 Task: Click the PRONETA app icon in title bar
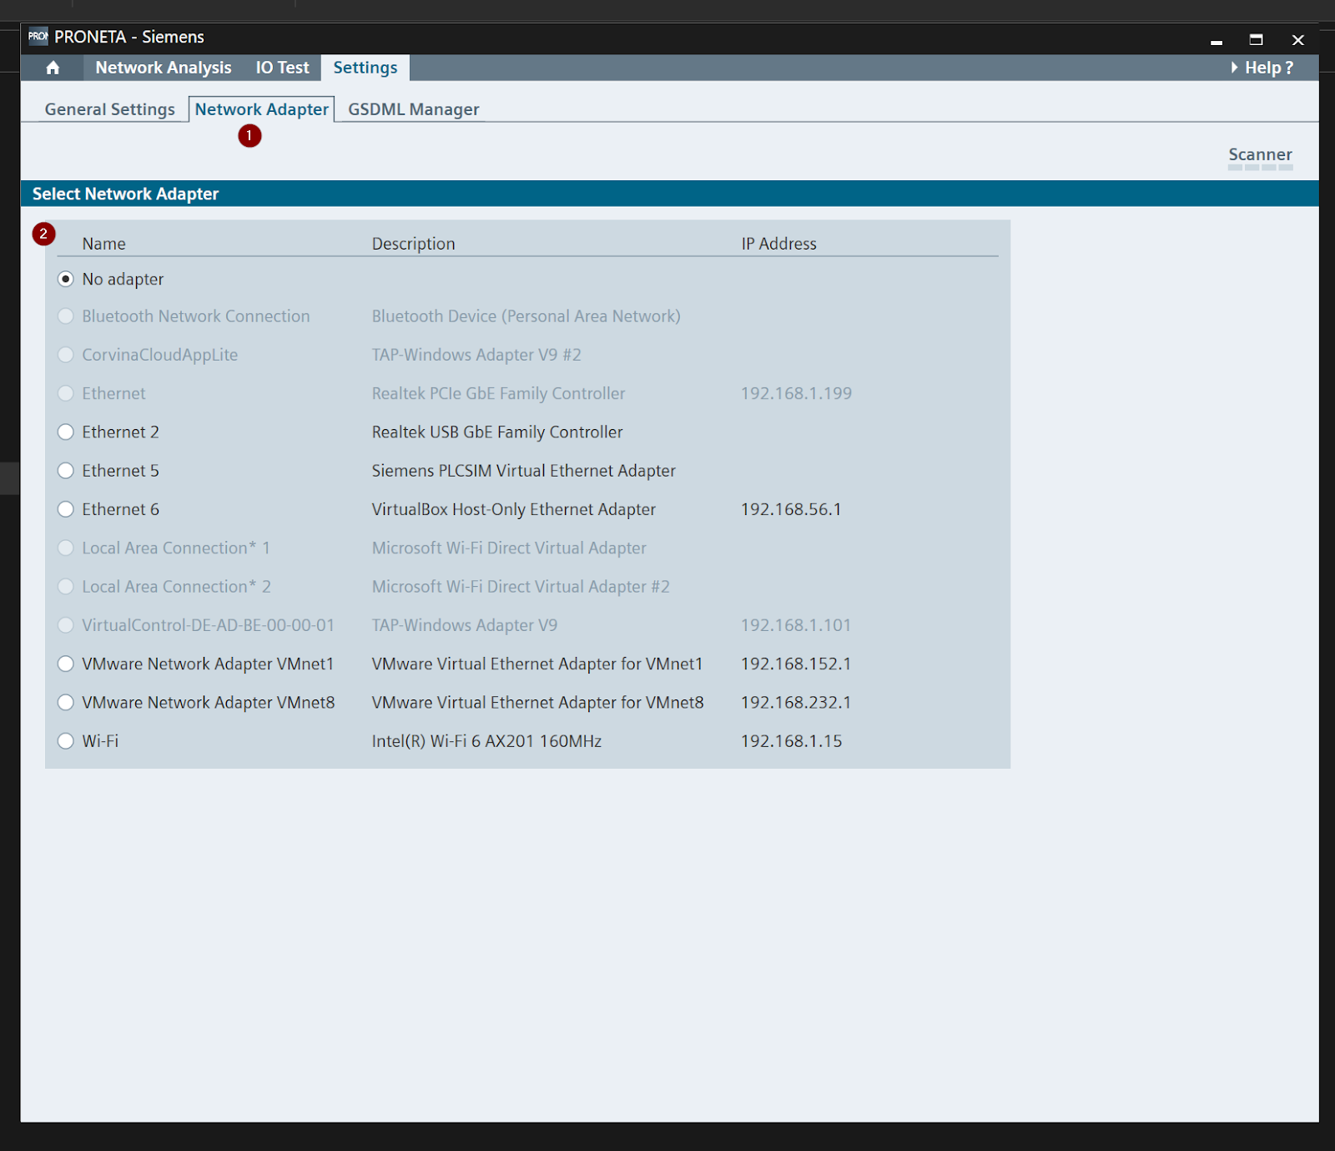point(38,36)
